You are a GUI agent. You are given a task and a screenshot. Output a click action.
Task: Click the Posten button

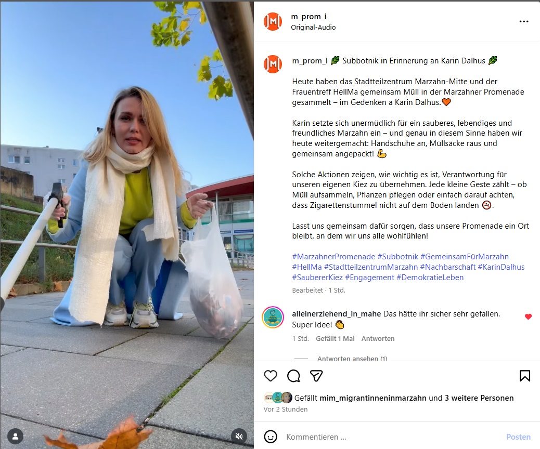[518, 437]
